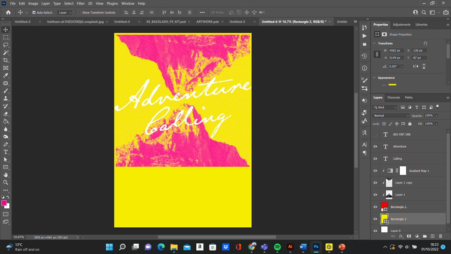Open the layer Kind filter dropdown
This screenshot has width=451, height=254.
pyautogui.click(x=385, y=108)
